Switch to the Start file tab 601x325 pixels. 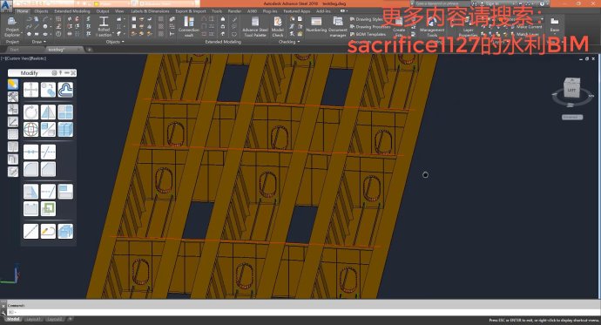pos(14,50)
